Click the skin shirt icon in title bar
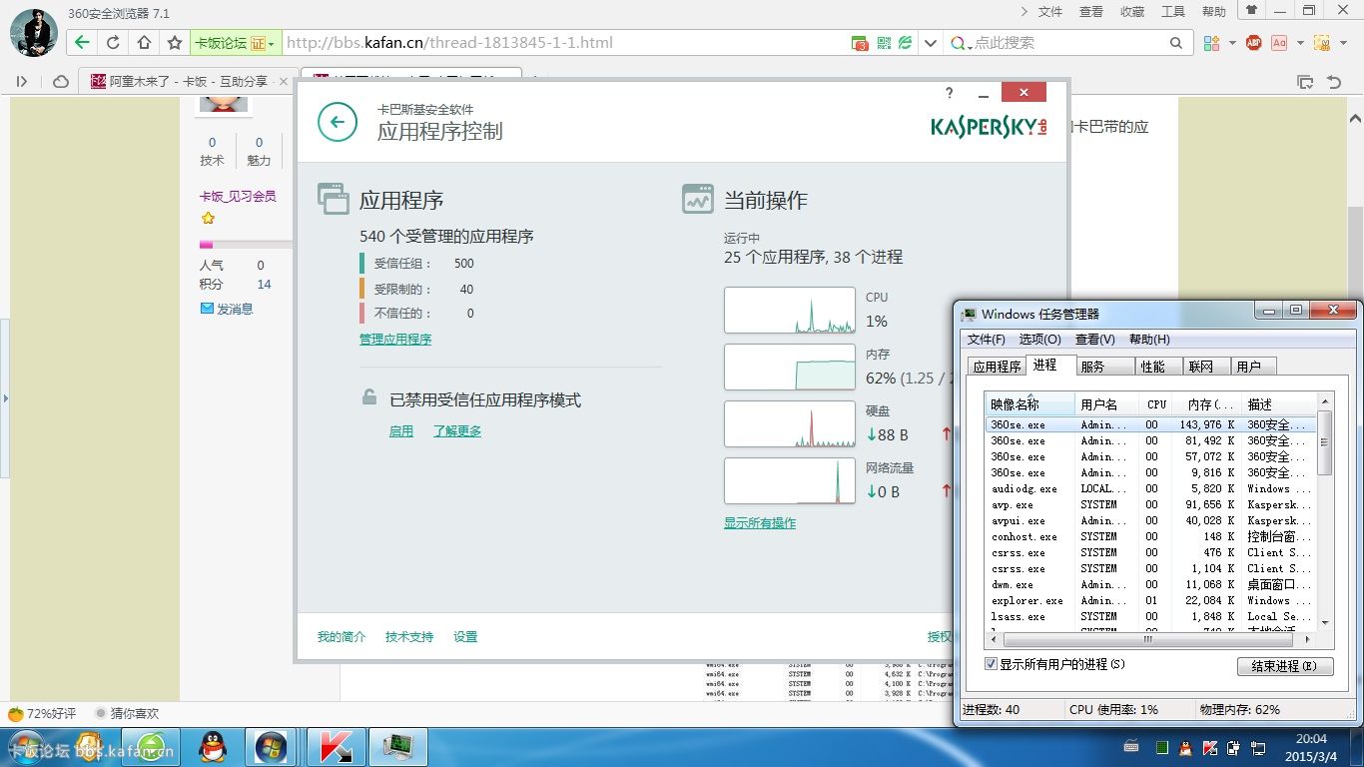The image size is (1364, 767). tap(1250, 11)
